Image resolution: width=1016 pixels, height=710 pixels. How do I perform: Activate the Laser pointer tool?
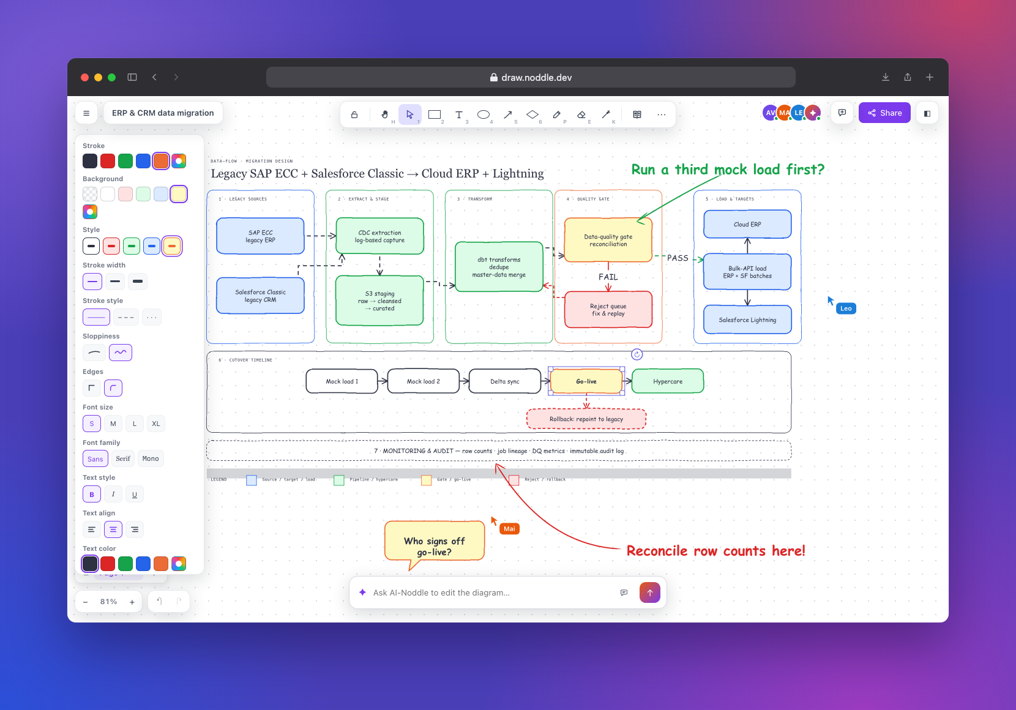click(606, 114)
